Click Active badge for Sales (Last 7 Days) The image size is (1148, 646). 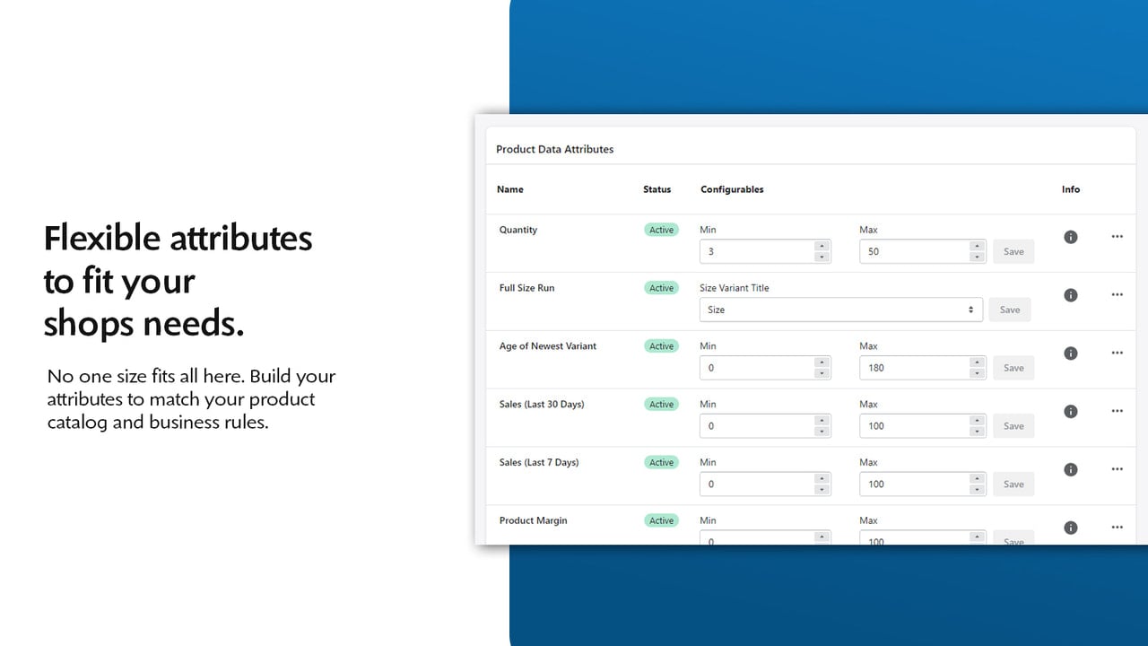(662, 463)
